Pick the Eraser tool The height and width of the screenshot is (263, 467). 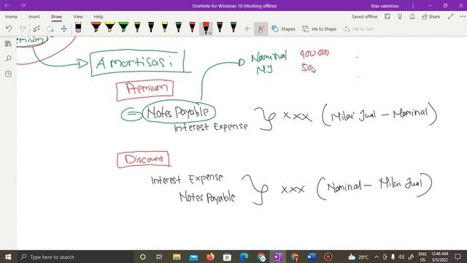tap(78, 28)
